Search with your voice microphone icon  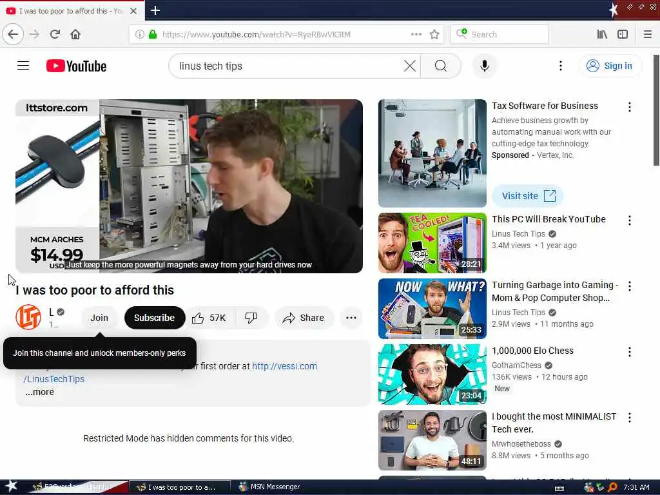(485, 66)
